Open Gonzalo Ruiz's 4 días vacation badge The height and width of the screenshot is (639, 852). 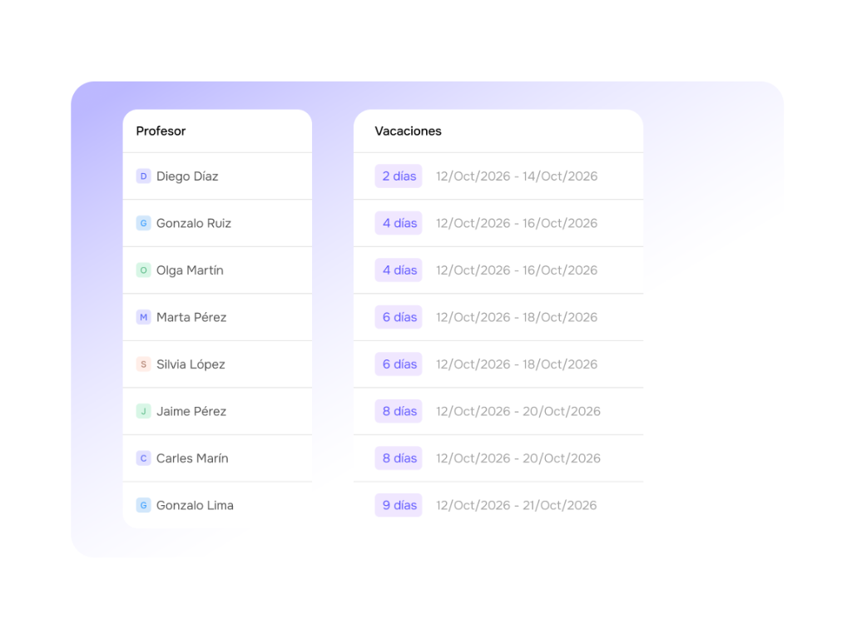pyautogui.click(x=399, y=223)
